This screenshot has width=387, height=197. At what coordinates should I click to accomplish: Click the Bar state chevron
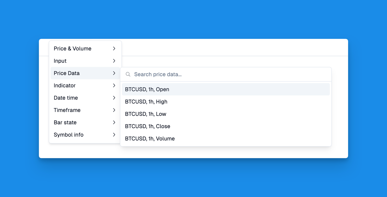coord(114,122)
